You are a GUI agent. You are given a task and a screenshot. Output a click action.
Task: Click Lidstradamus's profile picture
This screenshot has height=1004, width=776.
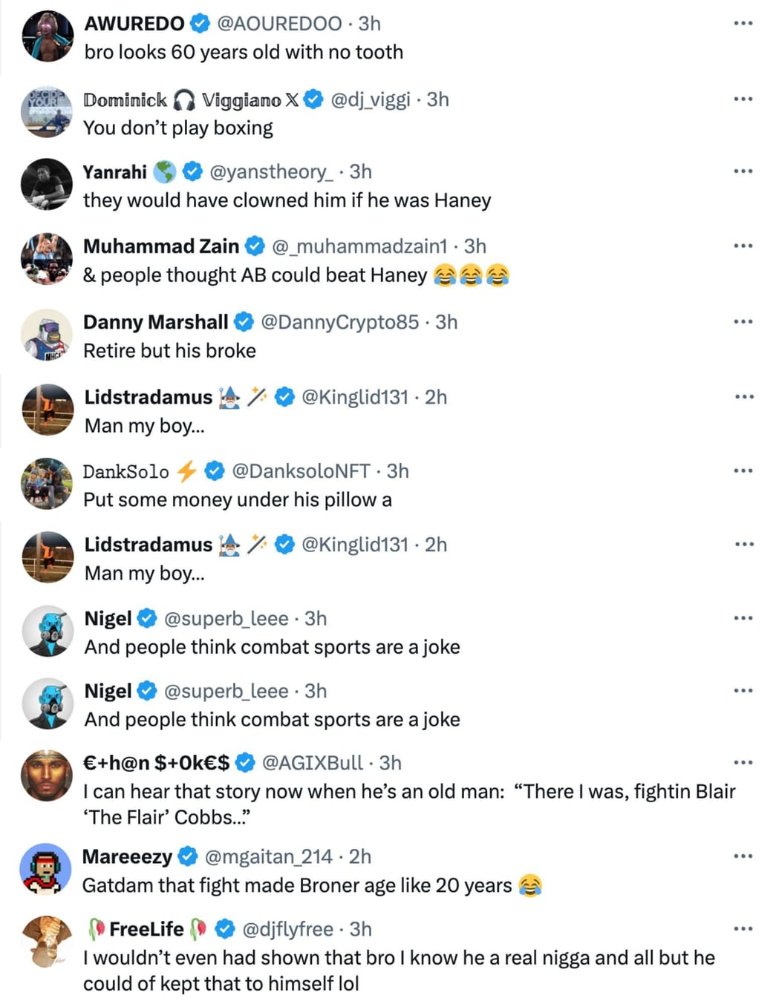click(x=47, y=409)
